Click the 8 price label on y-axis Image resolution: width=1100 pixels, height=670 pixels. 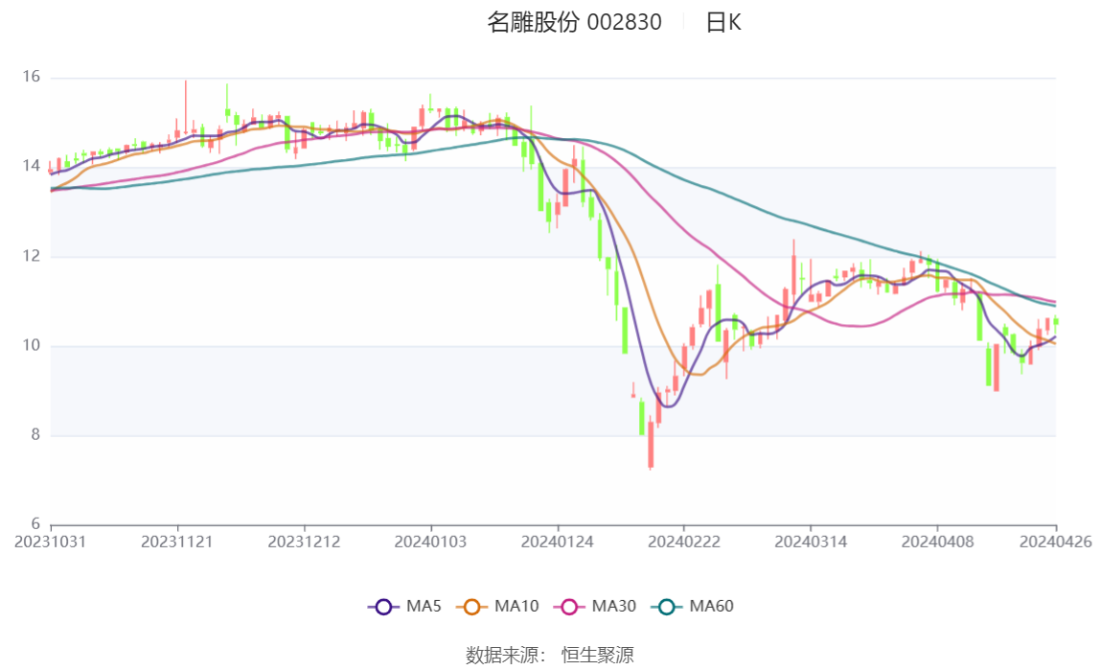pyautogui.click(x=34, y=435)
